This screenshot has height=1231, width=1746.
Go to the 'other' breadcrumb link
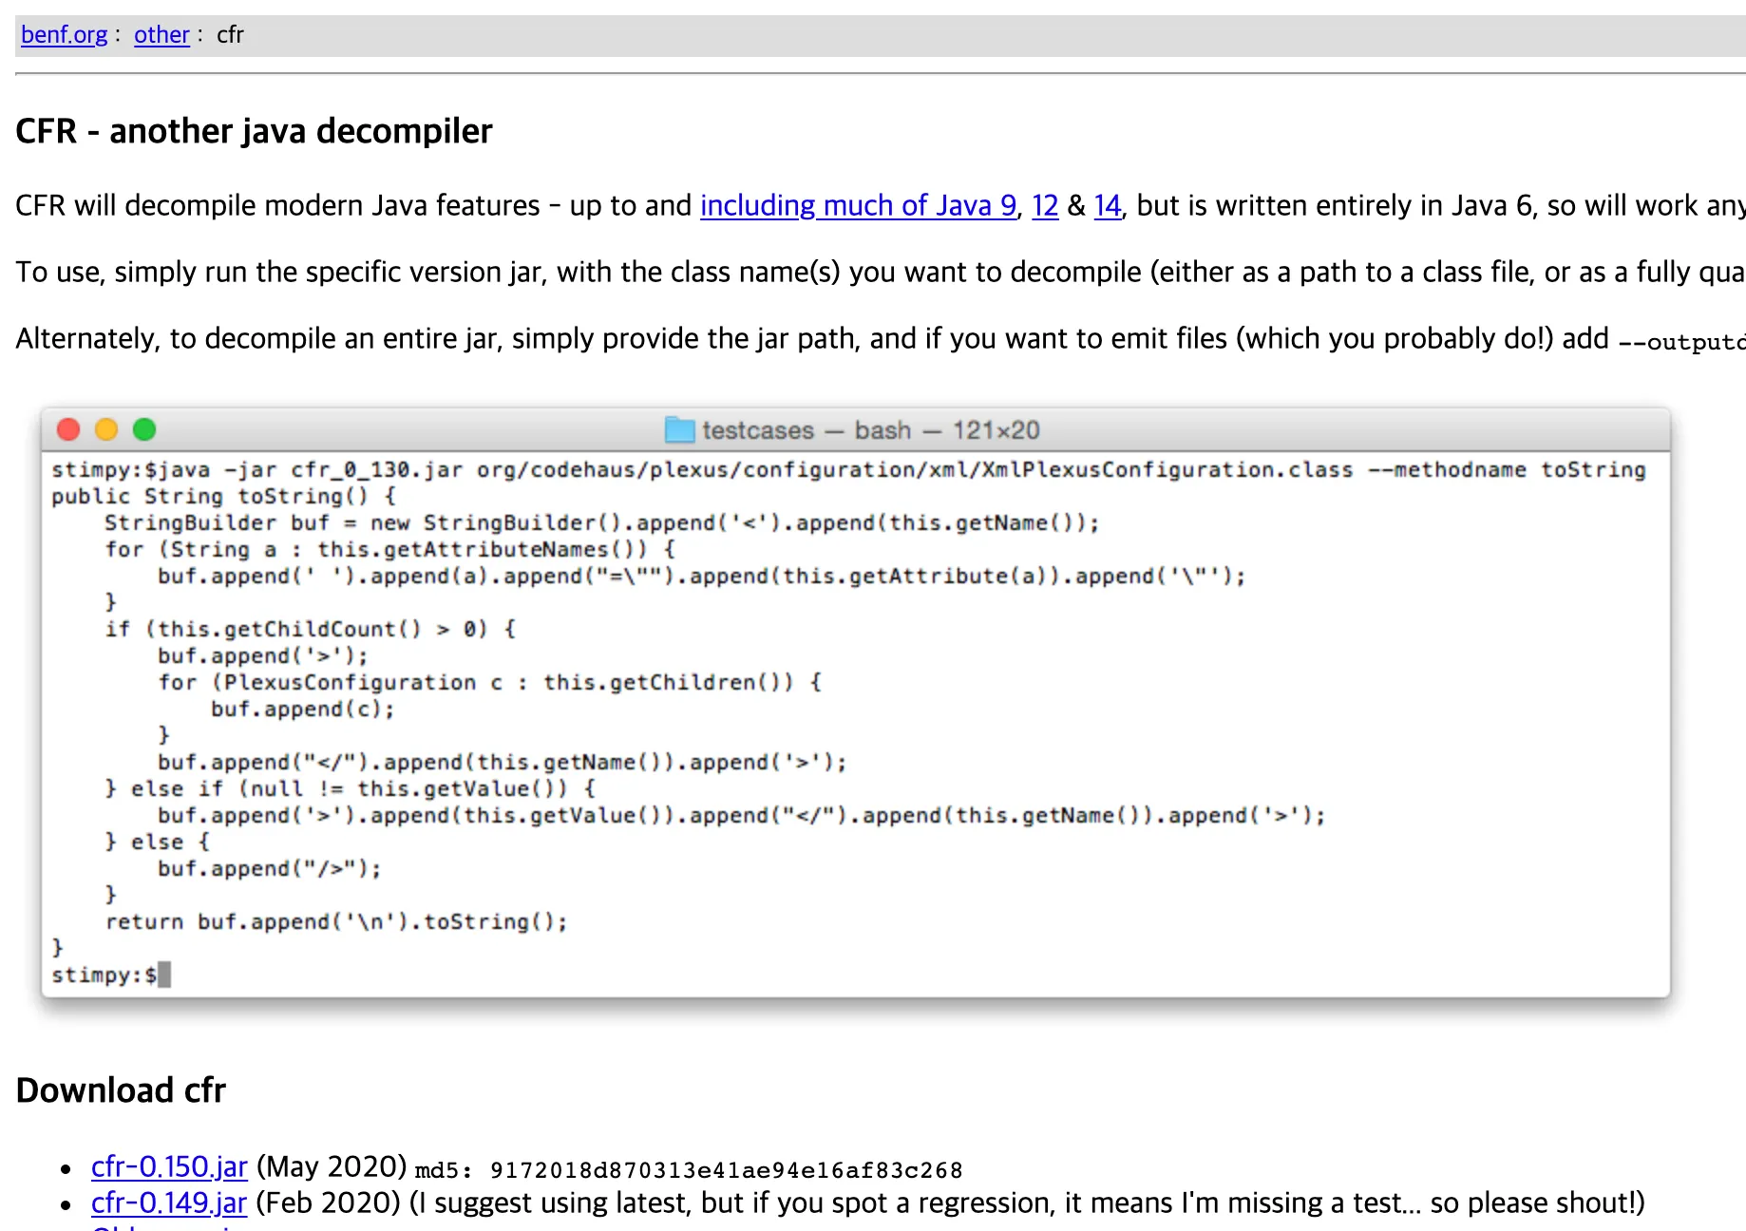coord(161,35)
